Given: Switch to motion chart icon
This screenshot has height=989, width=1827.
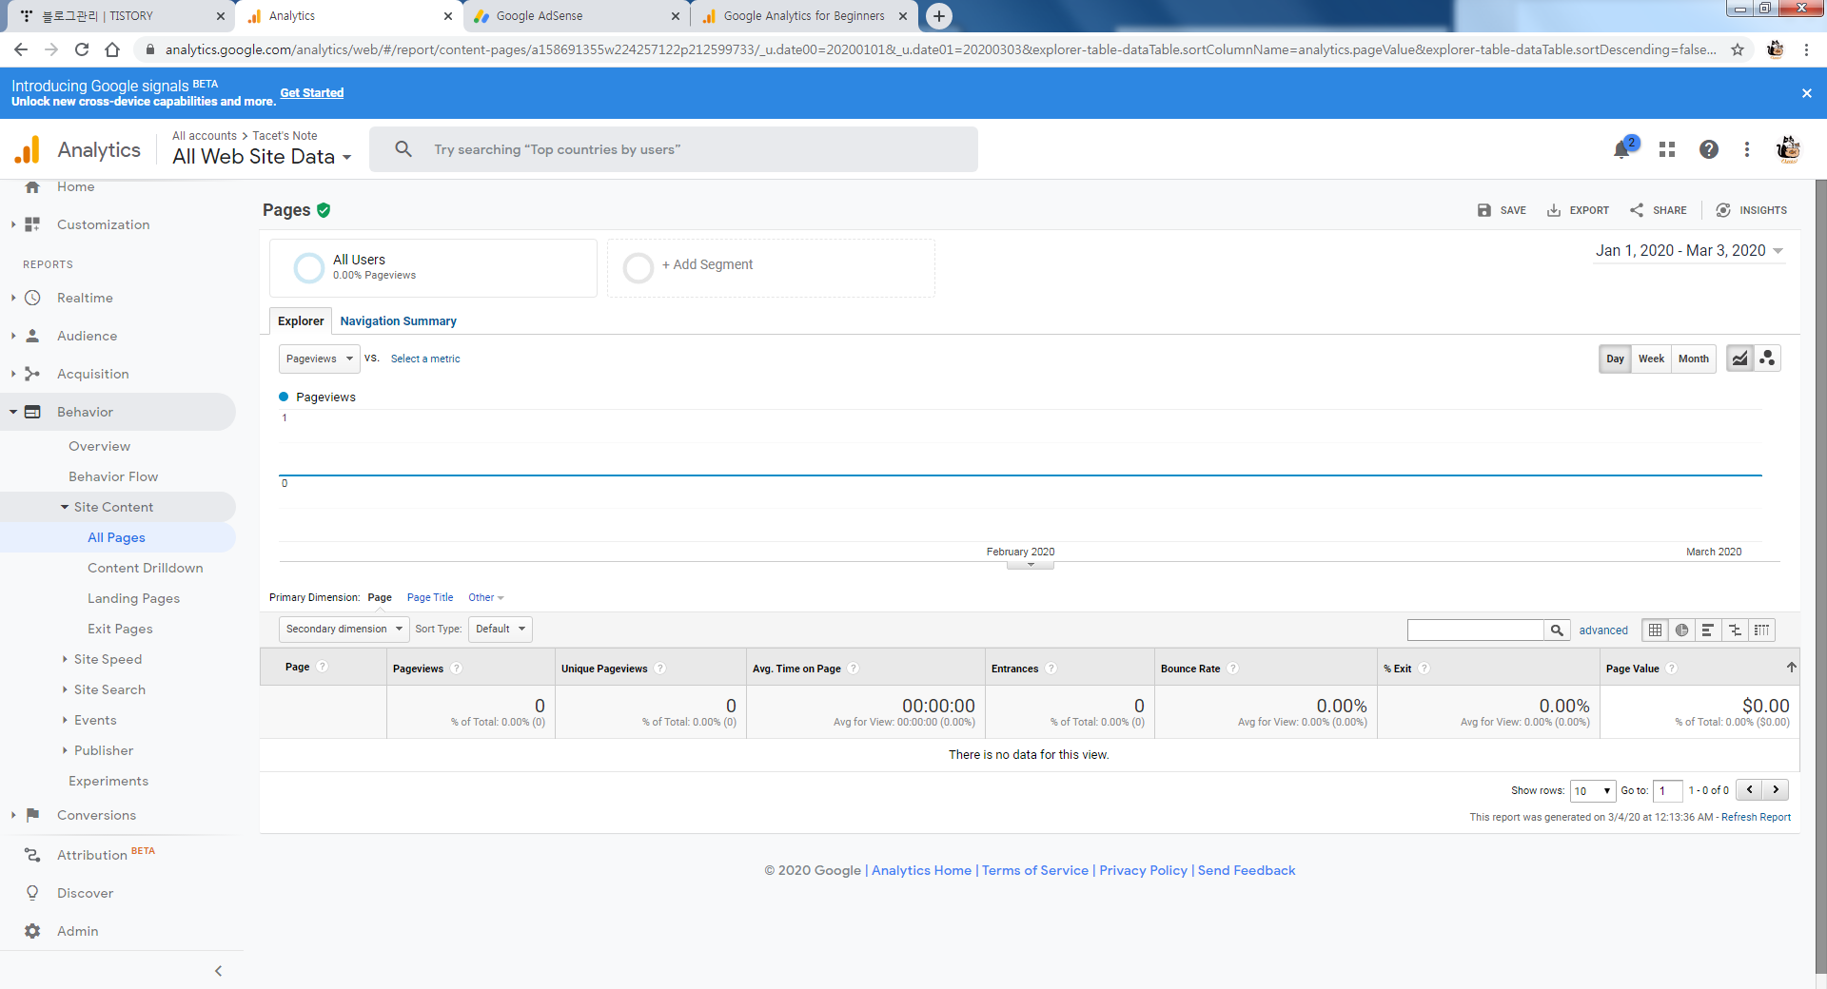Looking at the screenshot, I should pos(1767,359).
